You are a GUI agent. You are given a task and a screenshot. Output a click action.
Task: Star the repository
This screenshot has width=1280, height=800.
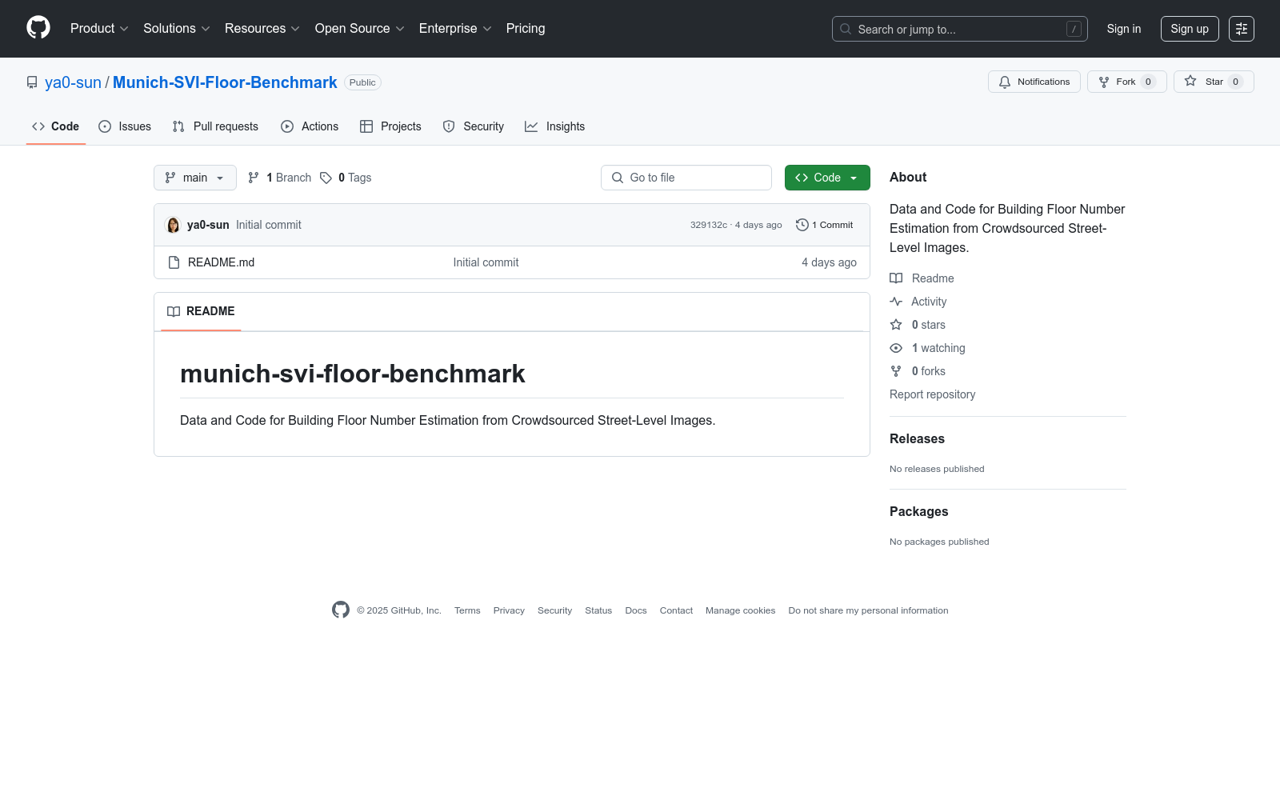pos(1214,82)
